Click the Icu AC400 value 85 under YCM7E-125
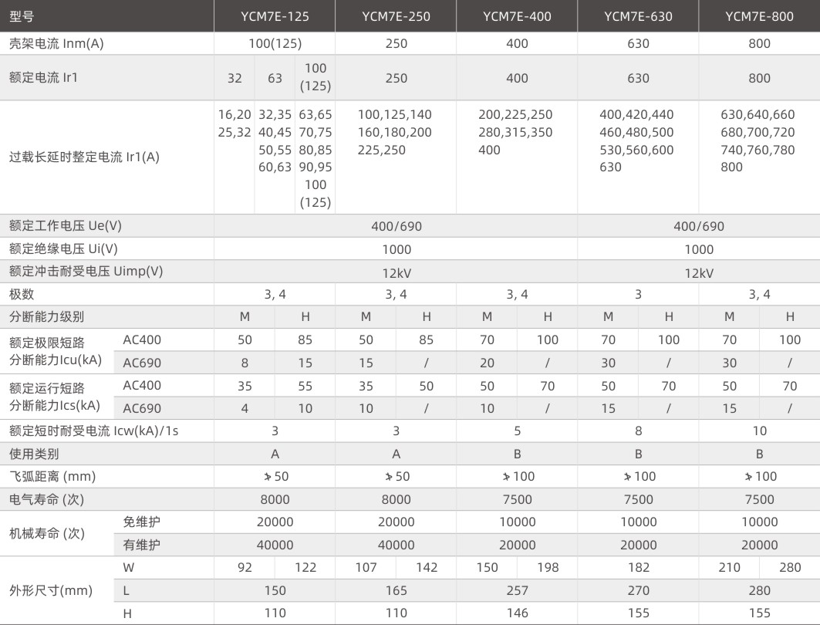 click(x=305, y=340)
